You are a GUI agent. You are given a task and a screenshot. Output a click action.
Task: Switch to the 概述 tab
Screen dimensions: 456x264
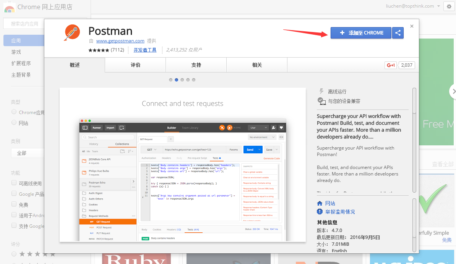[75, 65]
